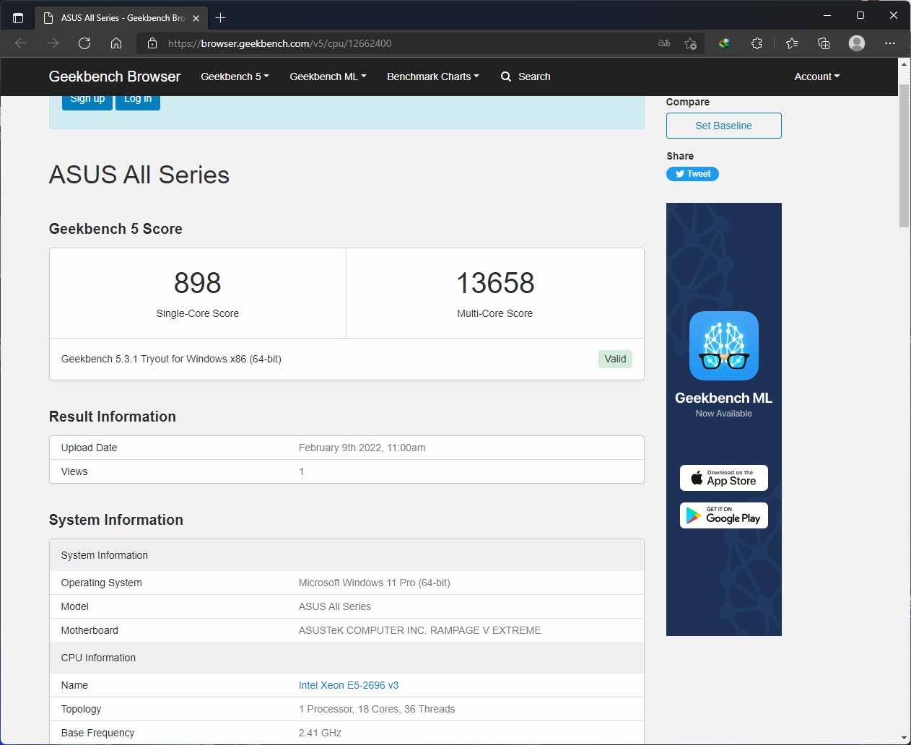Click the scrollbar down arrow
The width and height of the screenshot is (911, 745).
tap(904, 738)
